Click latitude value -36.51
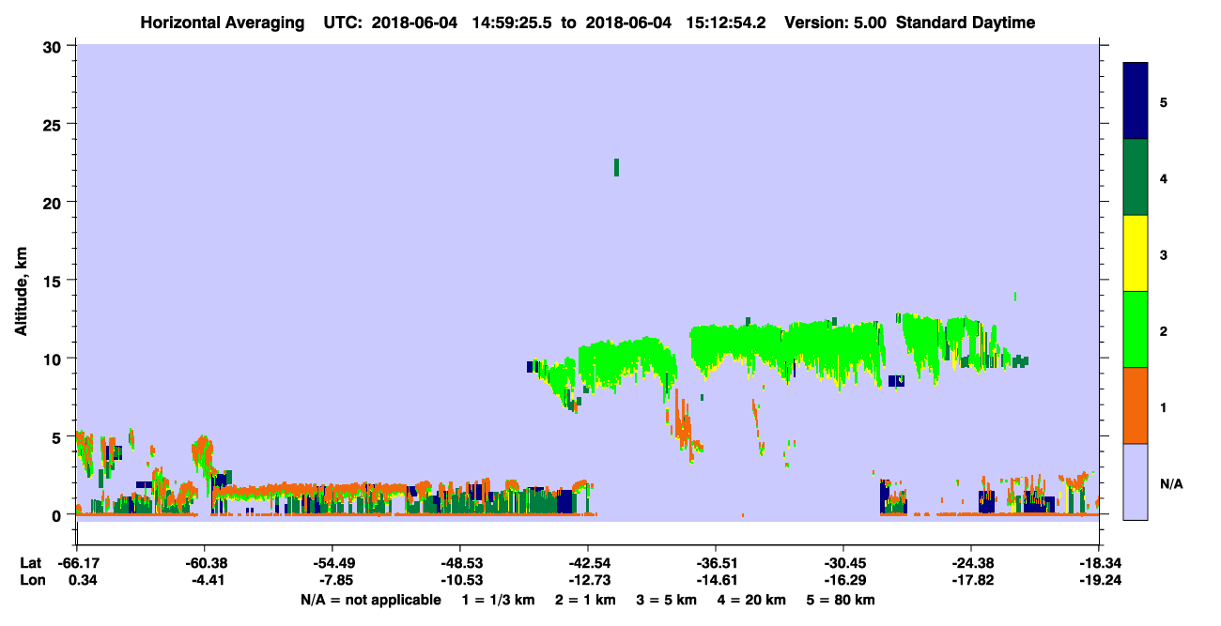The image size is (1221, 626). coord(716,563)
